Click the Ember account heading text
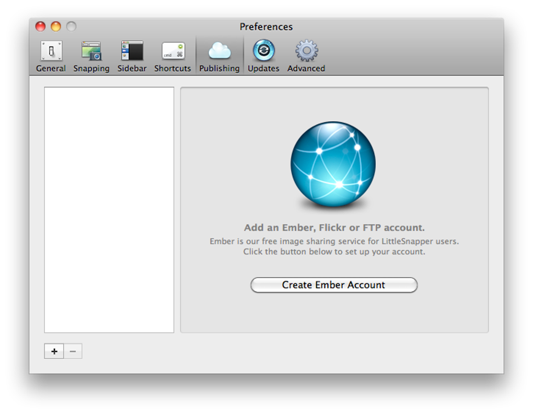The image size is (533, 414). pos(333,227)
